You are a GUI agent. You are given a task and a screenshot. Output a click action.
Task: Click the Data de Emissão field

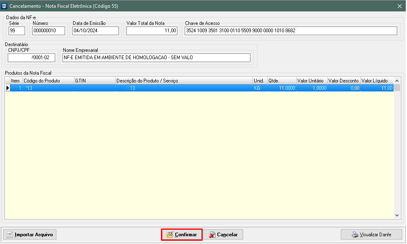pyautogui.click(x=96, y=31)
